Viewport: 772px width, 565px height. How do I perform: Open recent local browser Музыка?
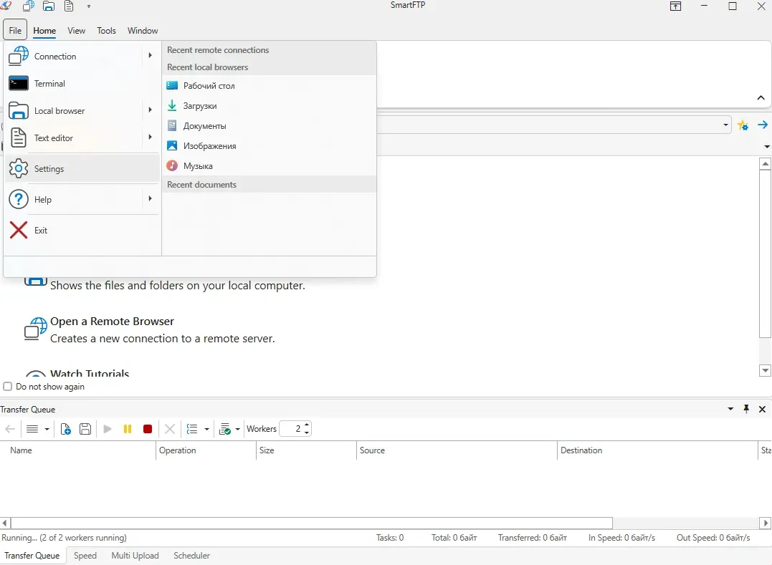(x=269, y=166)
